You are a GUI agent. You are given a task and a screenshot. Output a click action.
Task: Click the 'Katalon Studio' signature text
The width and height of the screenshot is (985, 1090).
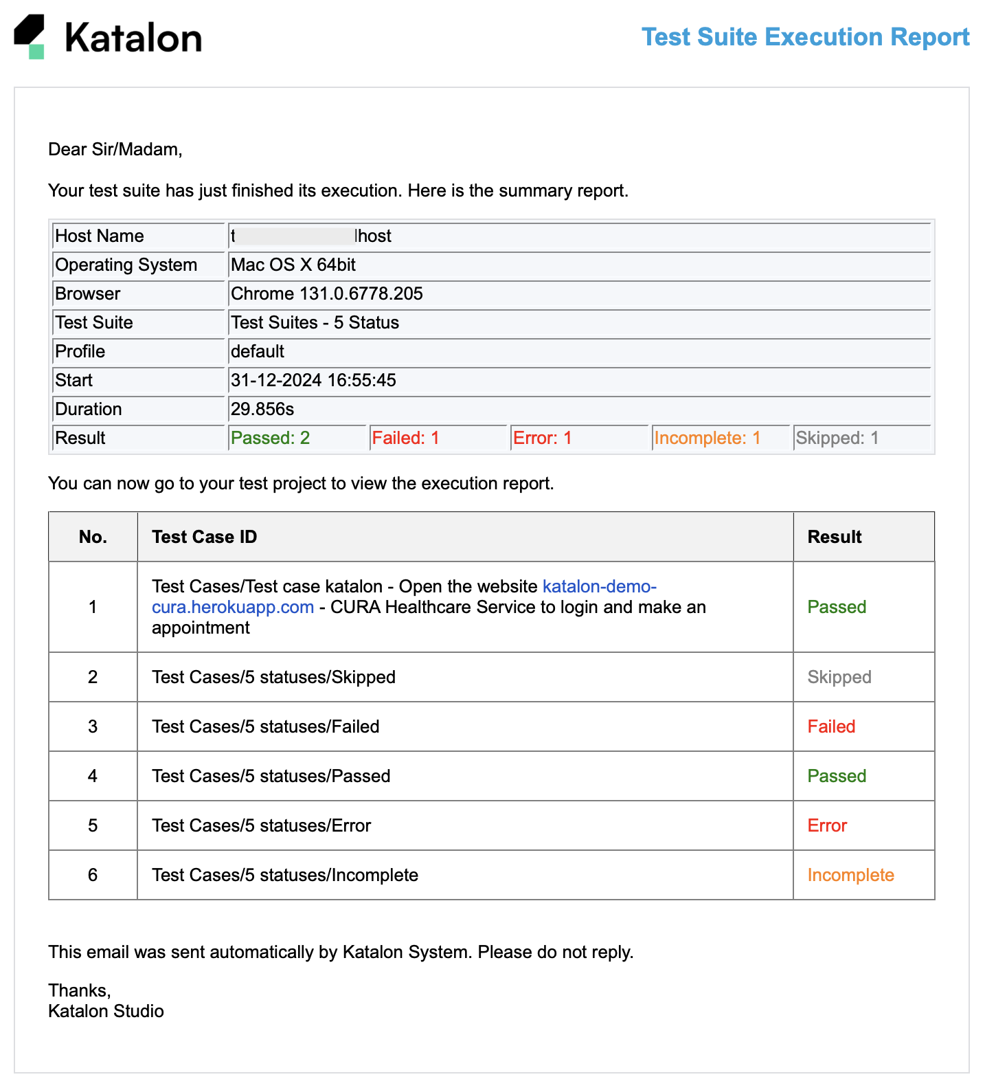pyautogui.click(x=106, y=1011)
